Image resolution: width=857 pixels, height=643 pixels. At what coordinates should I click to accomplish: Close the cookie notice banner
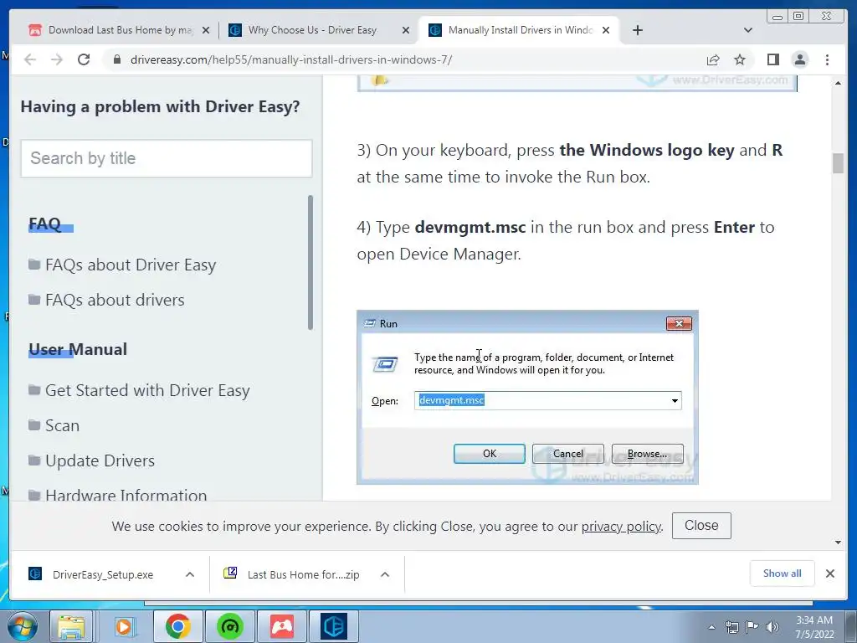pos(701,526)
